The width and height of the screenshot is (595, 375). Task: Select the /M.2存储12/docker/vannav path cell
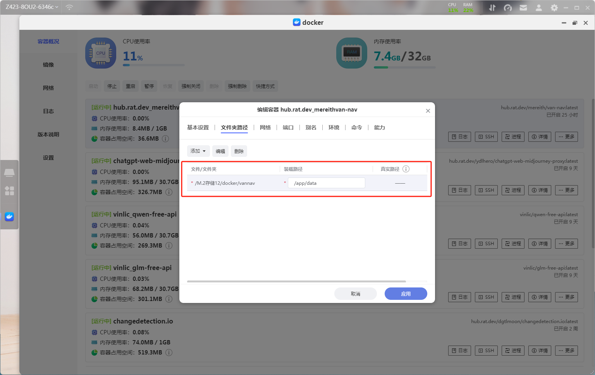[225, 183]
